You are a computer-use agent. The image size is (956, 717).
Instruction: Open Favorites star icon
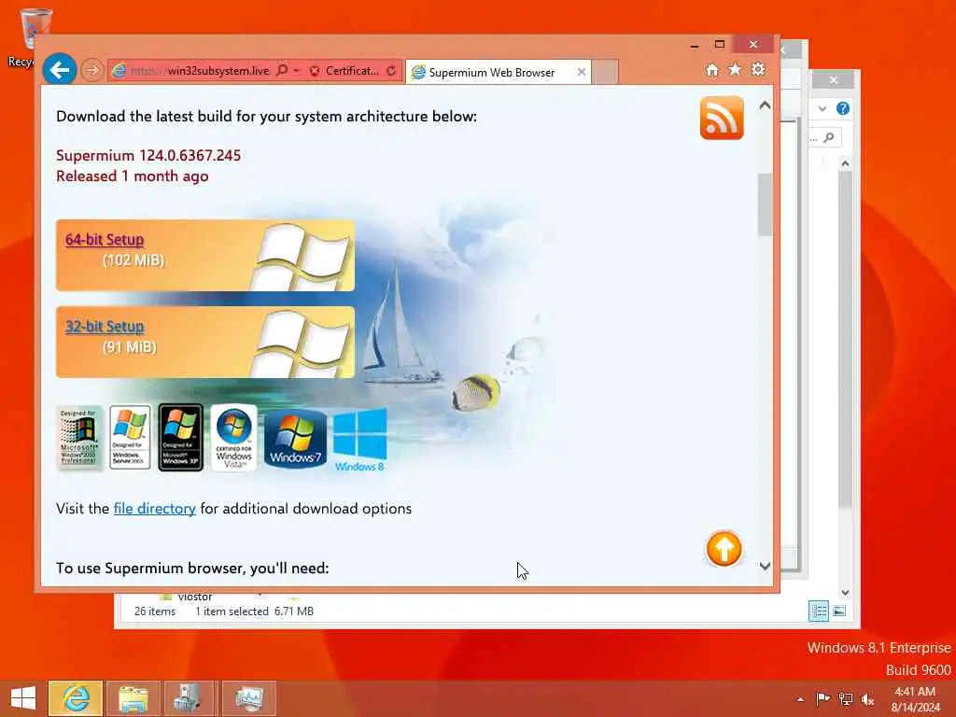pos(736,69)
